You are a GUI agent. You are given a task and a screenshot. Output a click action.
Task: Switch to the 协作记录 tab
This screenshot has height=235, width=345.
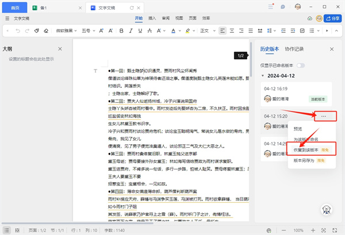point(294,49)
